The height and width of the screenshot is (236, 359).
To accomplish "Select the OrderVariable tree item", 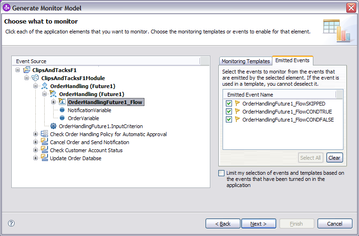I will click(83, 118).
